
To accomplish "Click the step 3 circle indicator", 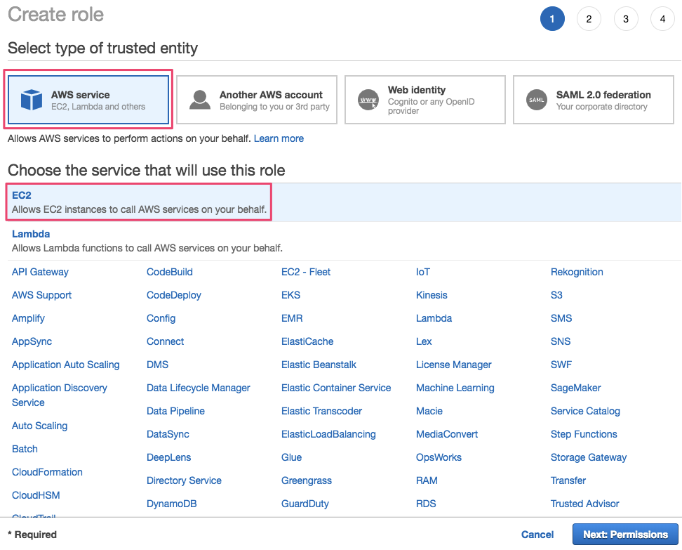I will pyautogui.click(x=626, y=18).
